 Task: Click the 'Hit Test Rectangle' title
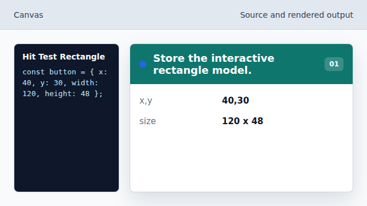64,57
